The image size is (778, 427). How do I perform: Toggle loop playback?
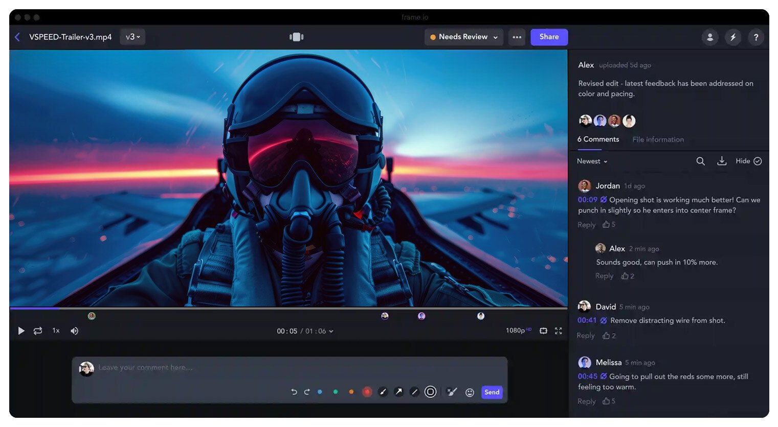(x=38, y=331)
